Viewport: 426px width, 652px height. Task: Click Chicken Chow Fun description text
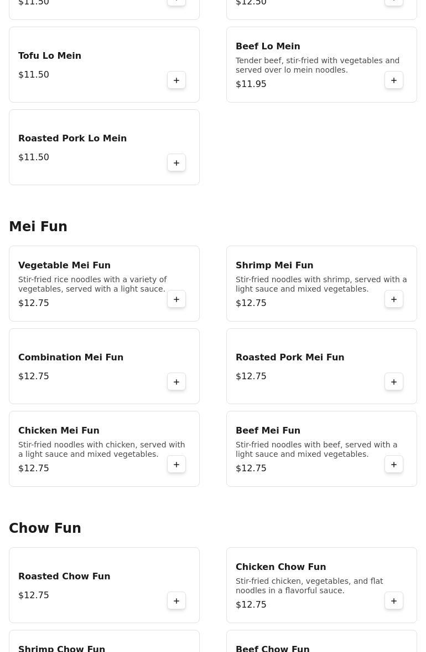(309, 585)
